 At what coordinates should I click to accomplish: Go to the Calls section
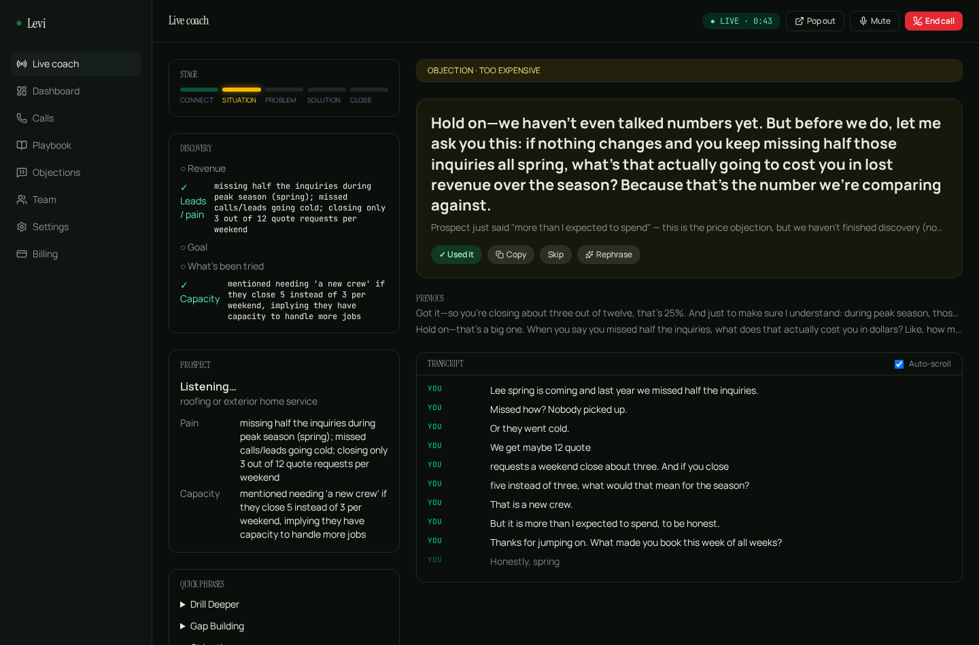tap(75, 118)
